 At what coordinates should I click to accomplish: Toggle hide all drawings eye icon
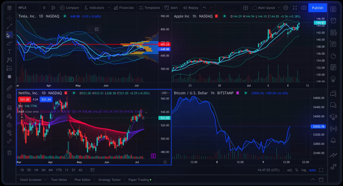tap(9, 132)
